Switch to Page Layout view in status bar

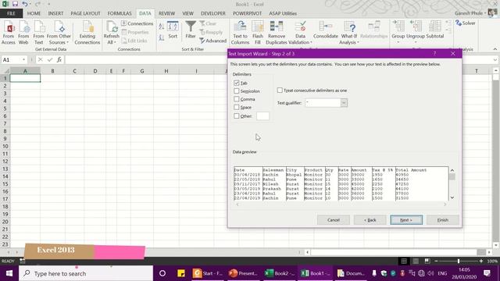coord(416,261)
